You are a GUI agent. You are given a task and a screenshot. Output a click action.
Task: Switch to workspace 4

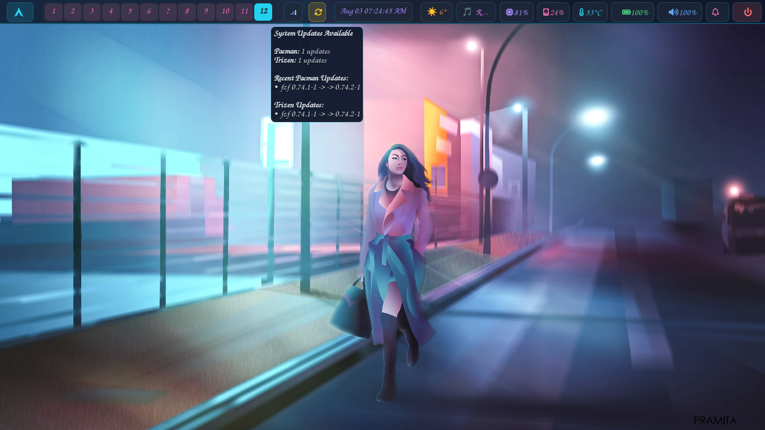click(111, 12)
